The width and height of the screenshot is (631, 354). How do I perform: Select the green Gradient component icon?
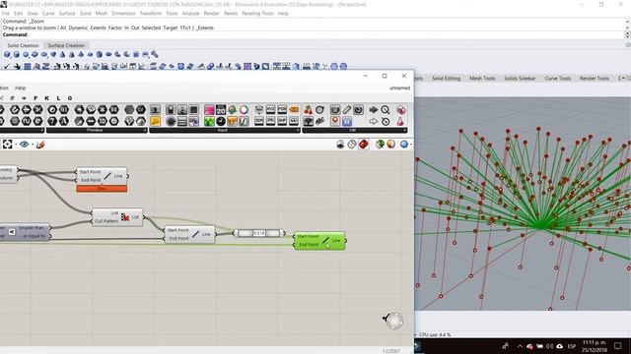(209, 121)
